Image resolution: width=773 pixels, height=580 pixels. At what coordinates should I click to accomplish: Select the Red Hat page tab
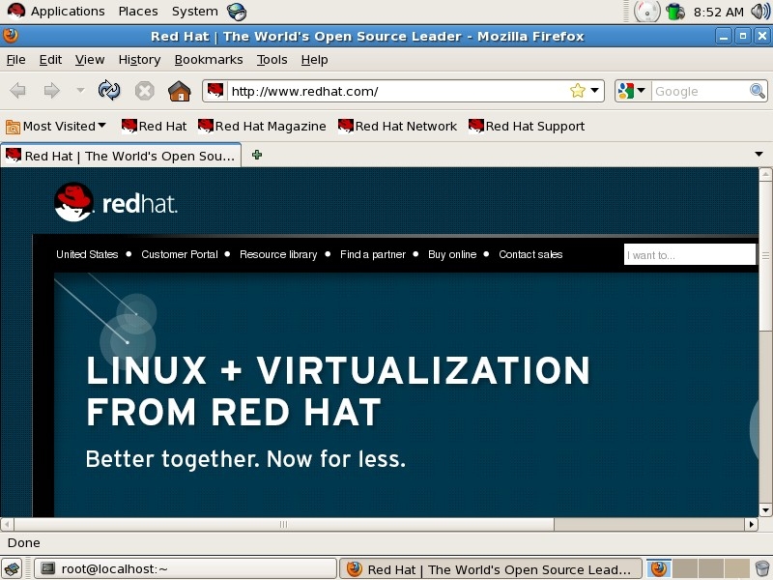(x=121, y=156)
